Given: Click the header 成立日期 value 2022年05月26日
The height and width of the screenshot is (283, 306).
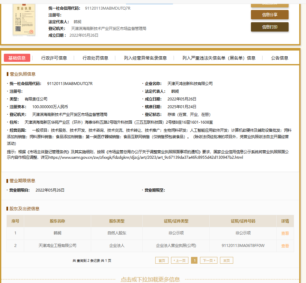Looking at the screenshot, I should point(84,35).
